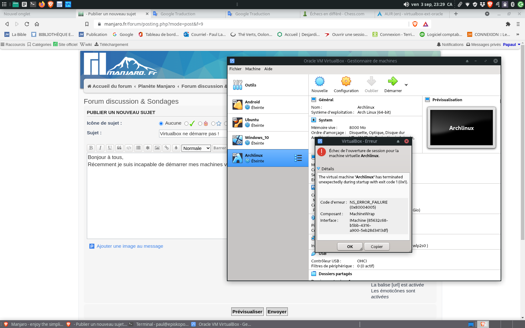Screen dimensions: 525x328
Task: Select the Aucune topic icon radio button
Action: click(x=161, y=124)
